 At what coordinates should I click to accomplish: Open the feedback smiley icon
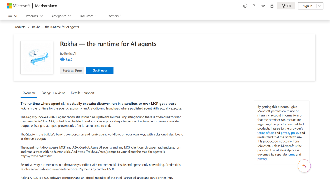point(245,6)
